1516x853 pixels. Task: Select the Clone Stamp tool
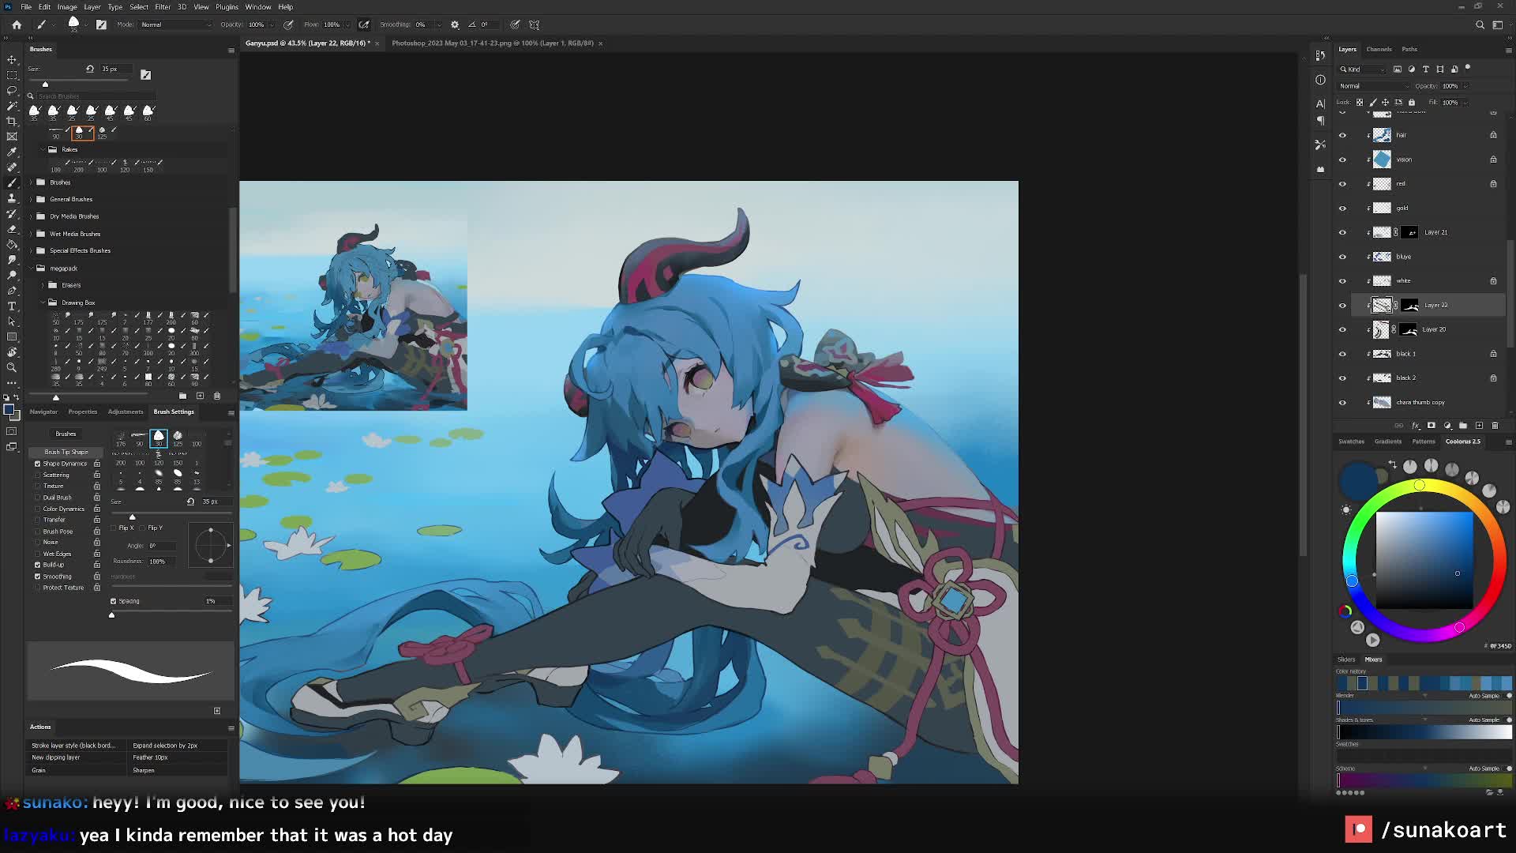pyautogui.click(x=12, y=197)
